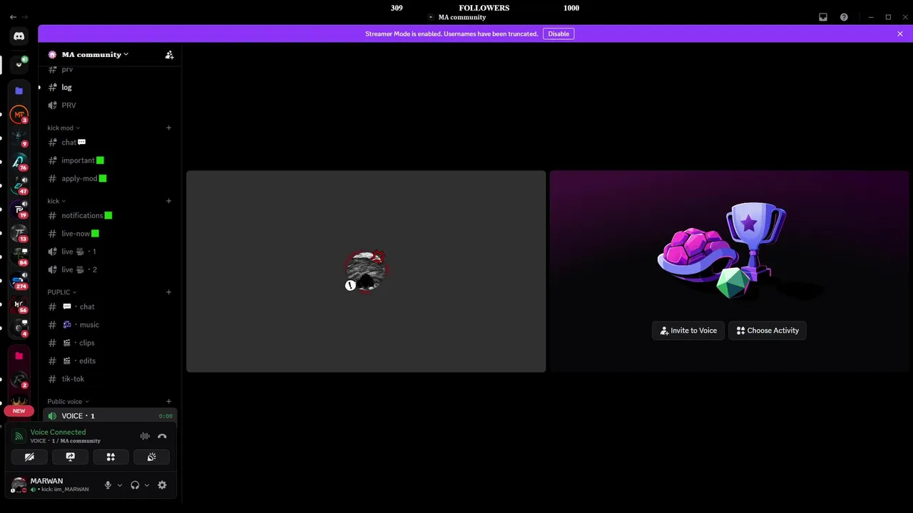913x513 pixels.
Task: Disconnect from voice with hang-up icon
Action: coord(162,436)
